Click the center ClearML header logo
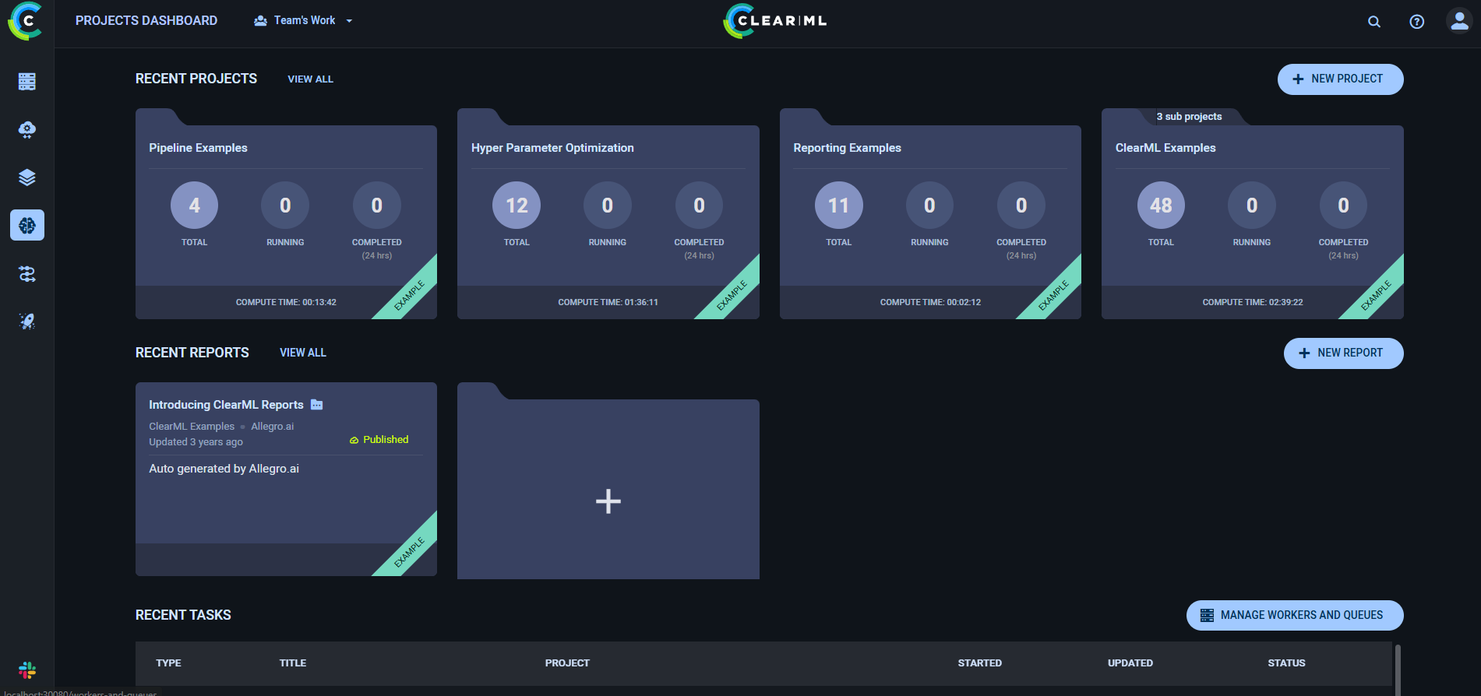The width and height of the screenshot is (1481, 696). 775,21
